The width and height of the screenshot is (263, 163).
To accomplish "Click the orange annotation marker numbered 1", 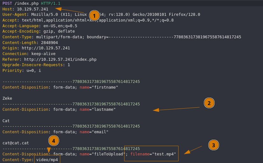I will tap(94, 16).
